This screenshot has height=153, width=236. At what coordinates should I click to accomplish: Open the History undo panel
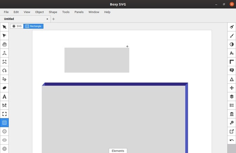232,140
